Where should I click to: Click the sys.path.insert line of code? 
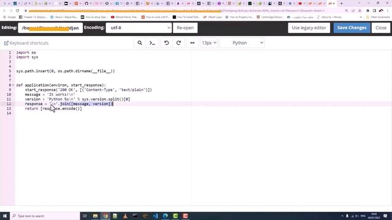pos(66,71)
